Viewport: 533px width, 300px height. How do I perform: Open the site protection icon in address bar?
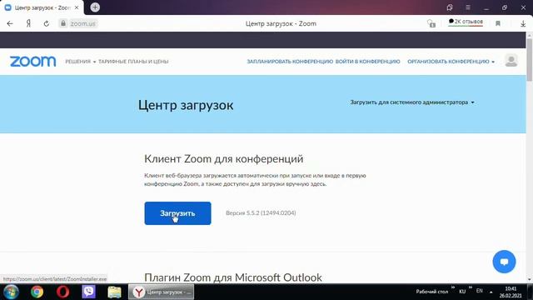[431, 23]
